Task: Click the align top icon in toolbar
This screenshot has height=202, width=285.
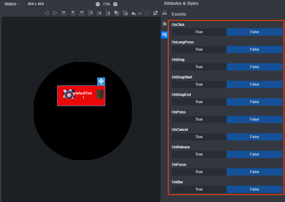Action: point(90,13)
